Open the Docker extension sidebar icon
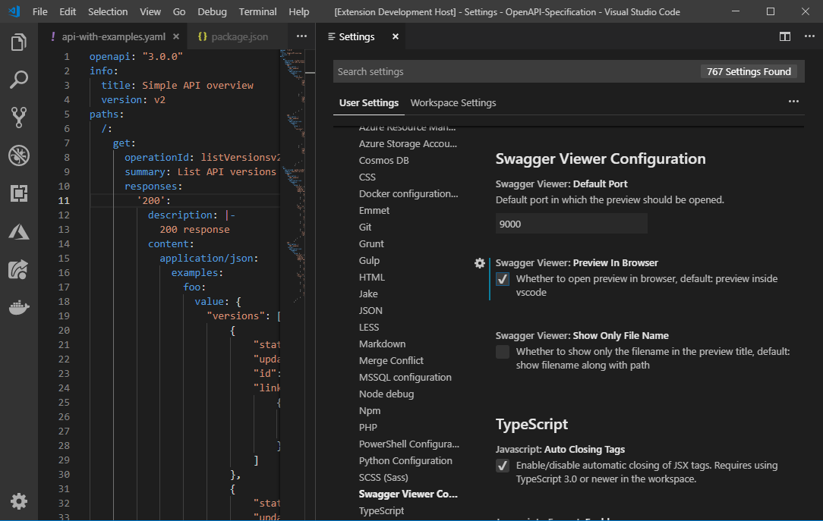This screenshot has height=521, width=823. (x=18, y=307)
